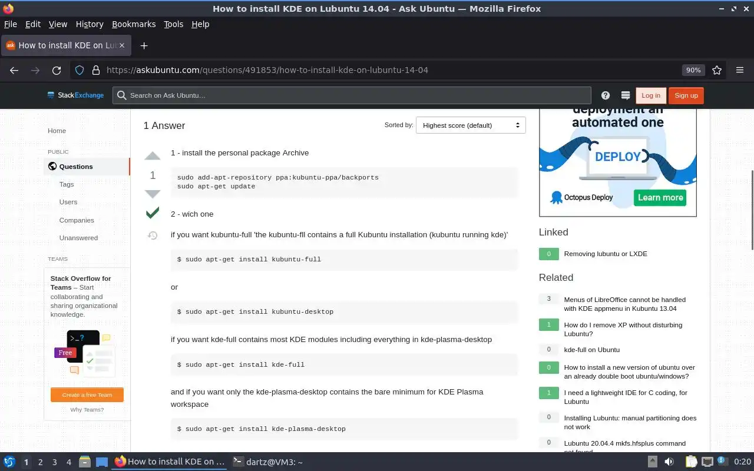Open the Help menu
The image size is (754, 471).
pos(200,24)
